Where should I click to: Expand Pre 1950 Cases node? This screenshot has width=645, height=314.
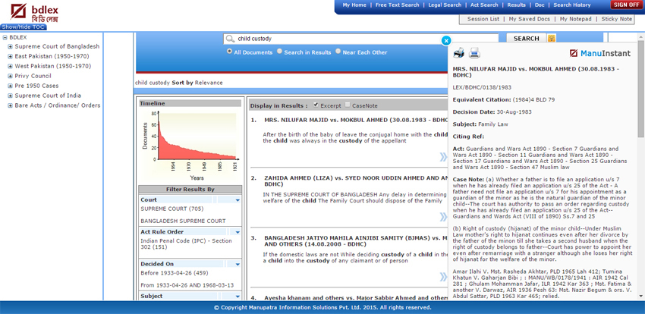click(x=11, y=86)
